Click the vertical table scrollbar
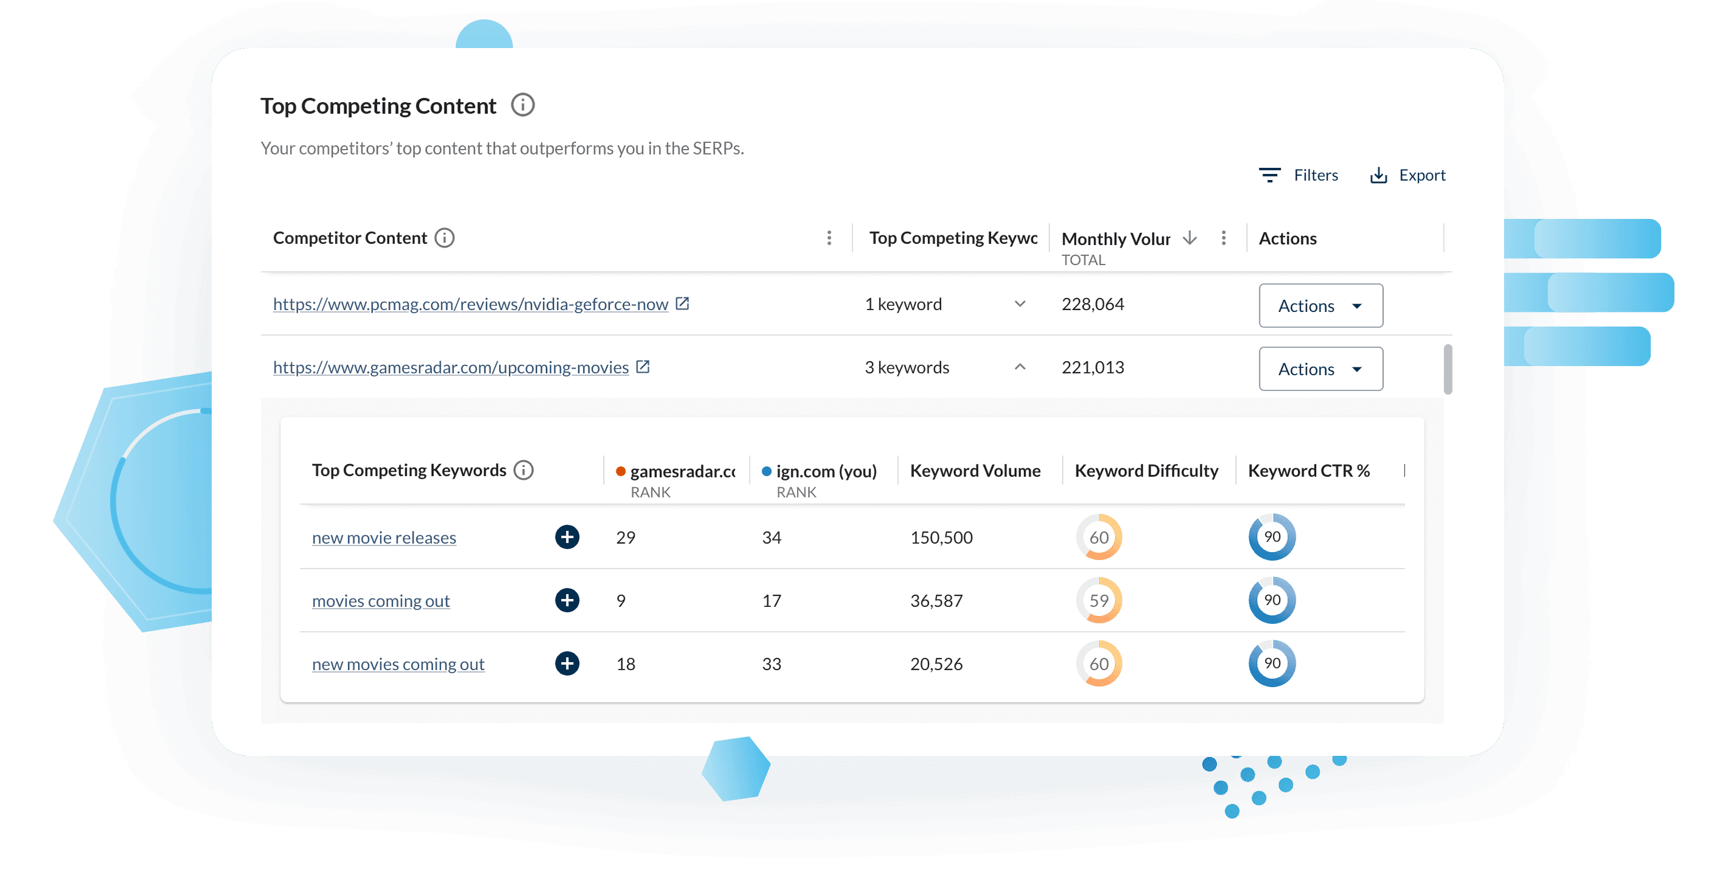1728x872 pixels. coord(1448,369)
